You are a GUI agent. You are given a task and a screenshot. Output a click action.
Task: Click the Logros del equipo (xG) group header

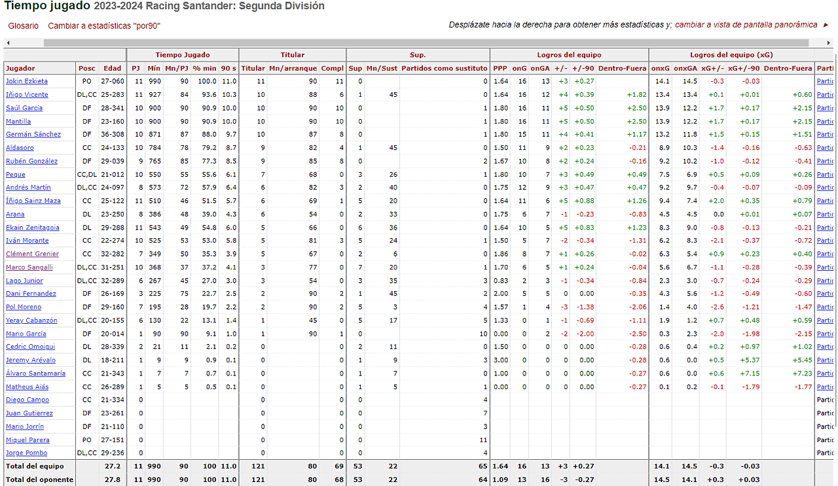tap(731, 55)
